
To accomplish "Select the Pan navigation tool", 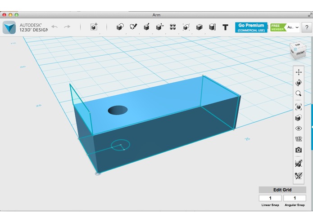I will [x=299, y=72].
